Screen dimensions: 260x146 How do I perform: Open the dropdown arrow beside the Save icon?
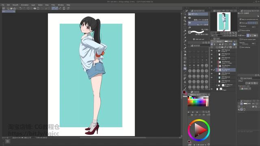[17, 8]
